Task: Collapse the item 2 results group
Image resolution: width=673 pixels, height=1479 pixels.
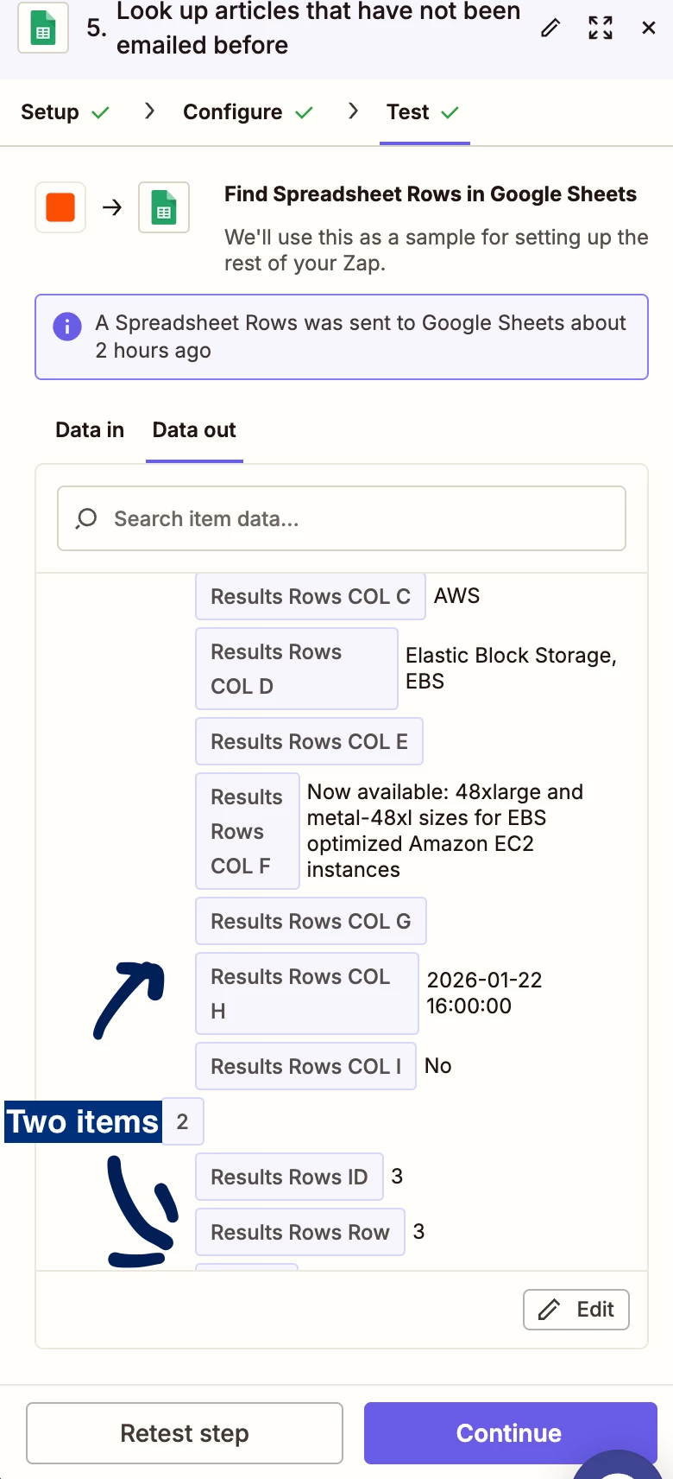Action: coord(182,1121)
